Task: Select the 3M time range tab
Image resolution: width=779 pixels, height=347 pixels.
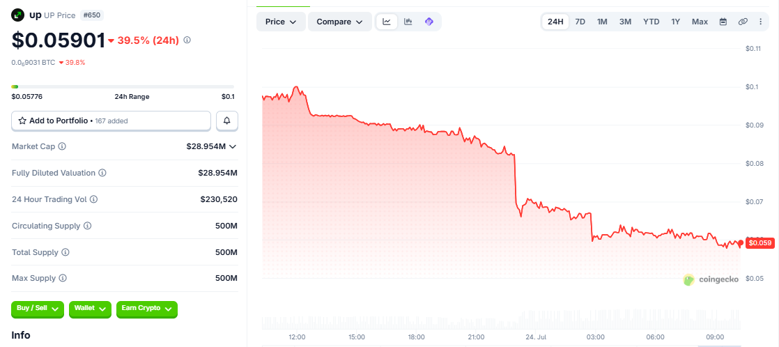Action: point(626,22)
